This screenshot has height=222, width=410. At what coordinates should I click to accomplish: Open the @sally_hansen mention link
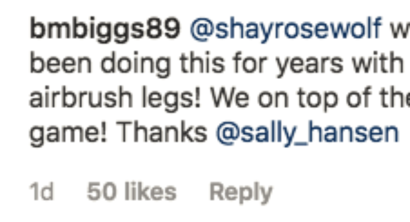(307, 134)
